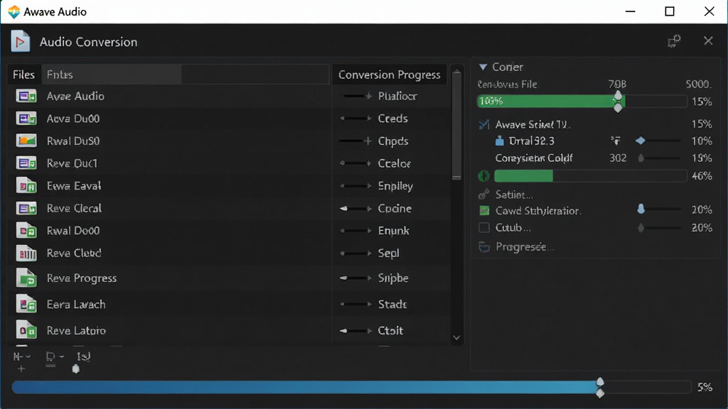Click the Audio Conversion play-file icon
Image resolution: width=728 pixels, height=409 pixels.
click(x=20, y=42)
